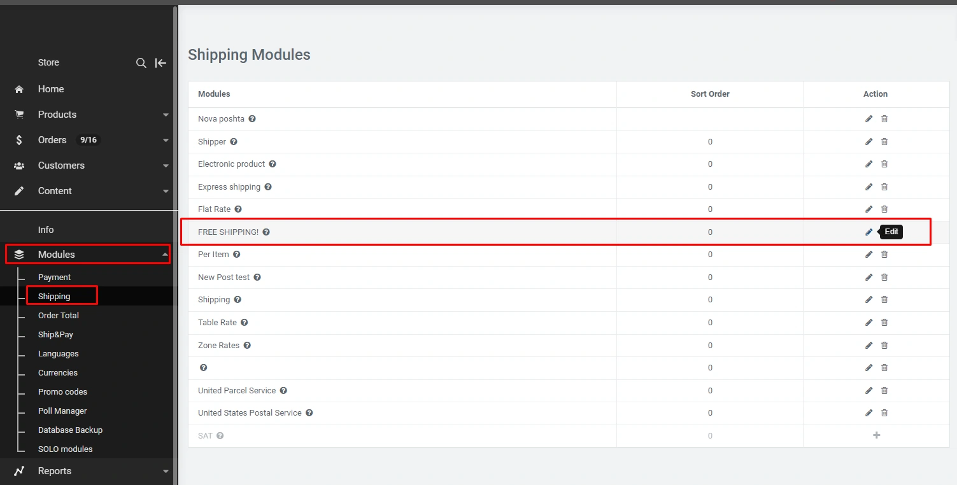Go to Promo codes in Modules
This screenshot has height=485, width=957.
click(x=62, y=392)
